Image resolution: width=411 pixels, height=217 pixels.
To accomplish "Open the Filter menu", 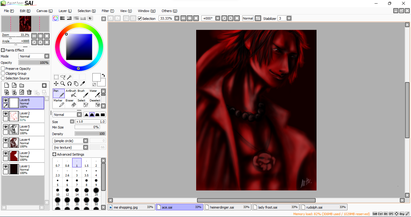I will tap(108, 11).
